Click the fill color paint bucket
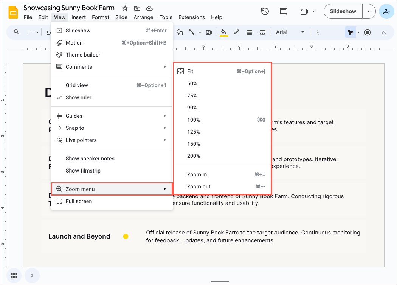 click(x=224, y=32)
